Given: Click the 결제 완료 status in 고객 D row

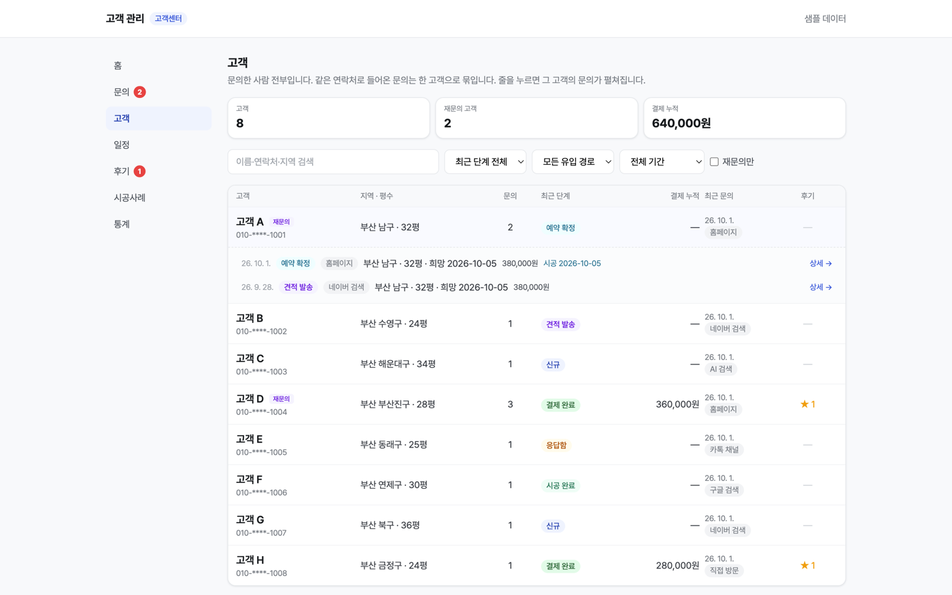Looking at the screenshot, I should click(560, 405).
